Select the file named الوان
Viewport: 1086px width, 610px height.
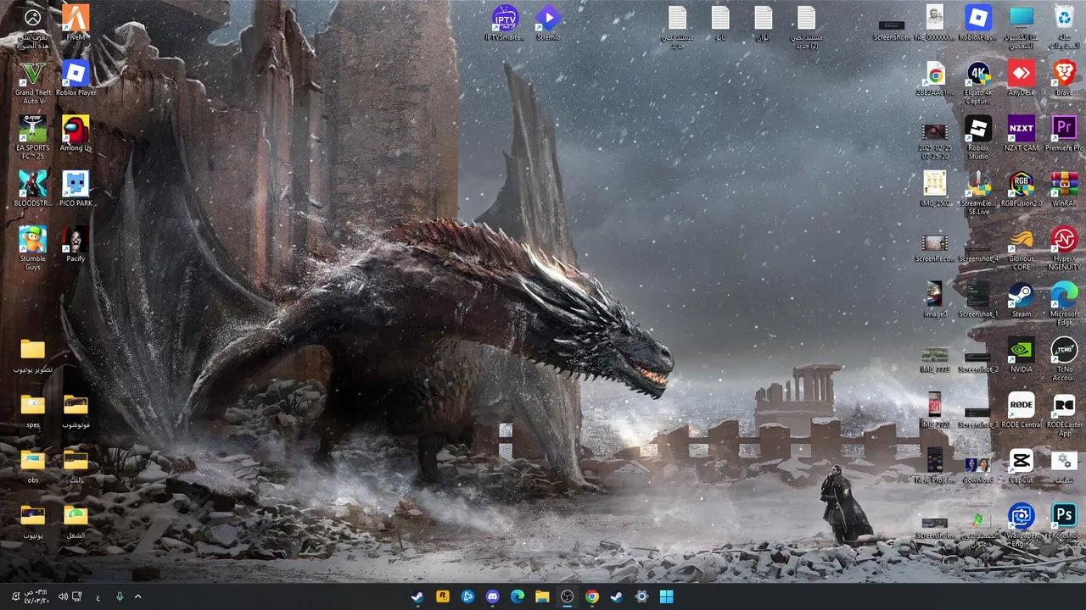763,23
